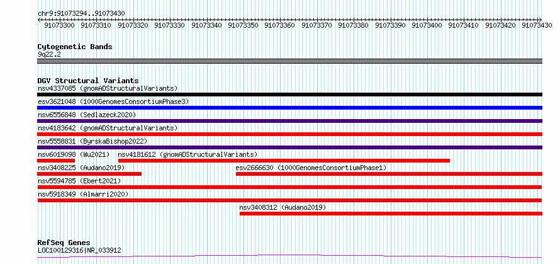This screenshot has height=264, width=560.
Task: Click the red nsv5594785 Ebert2021 bar
Action: [289, 187]
